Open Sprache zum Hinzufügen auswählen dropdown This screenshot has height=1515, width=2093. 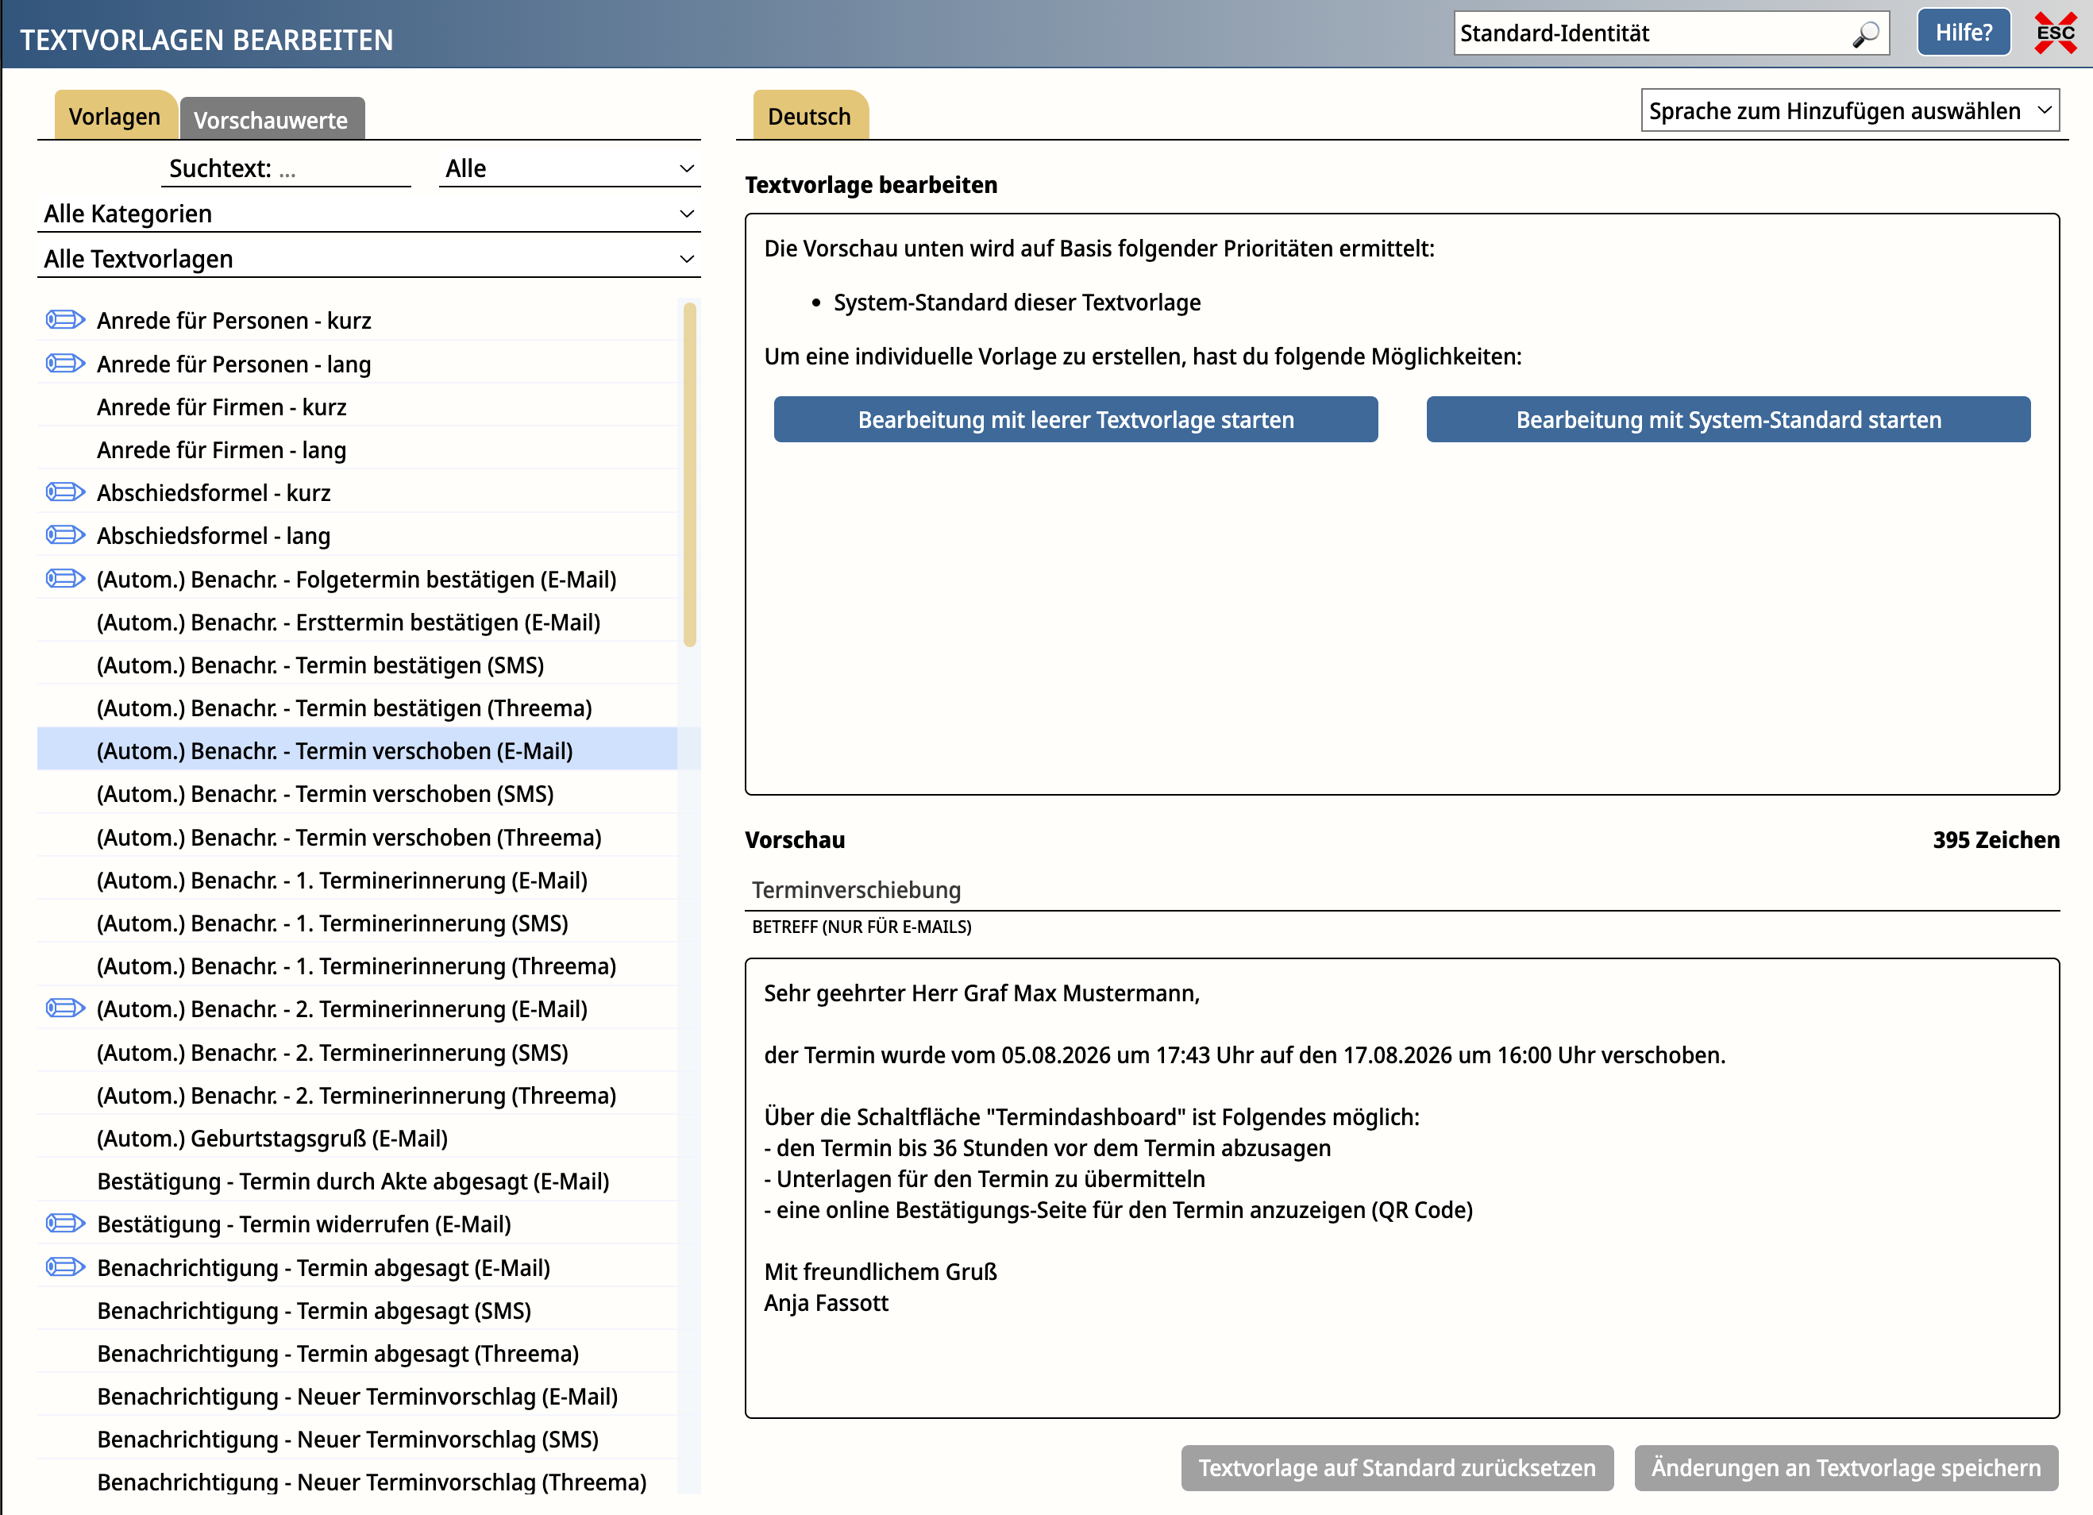click(x=1850, y=110)
